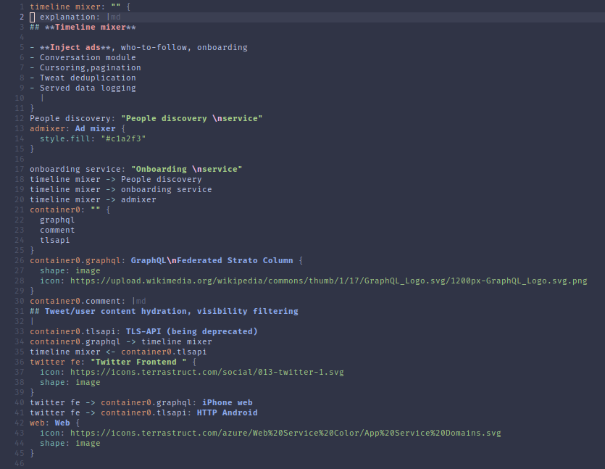Click 'shape: image' on line 38
Screen dimensions: 605x469
(x=70, y=382)
